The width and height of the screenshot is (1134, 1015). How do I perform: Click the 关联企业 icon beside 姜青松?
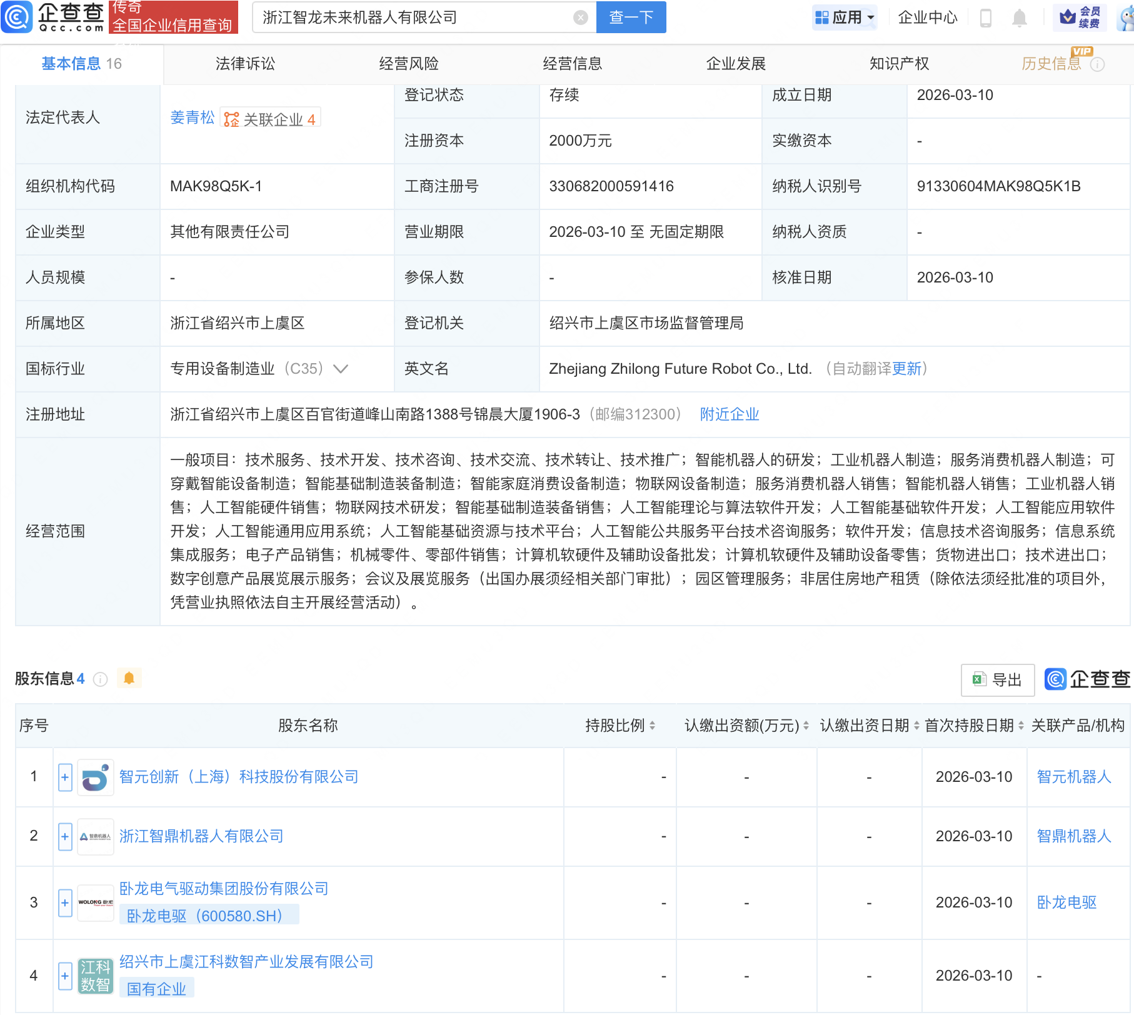[x=231, y=117]
